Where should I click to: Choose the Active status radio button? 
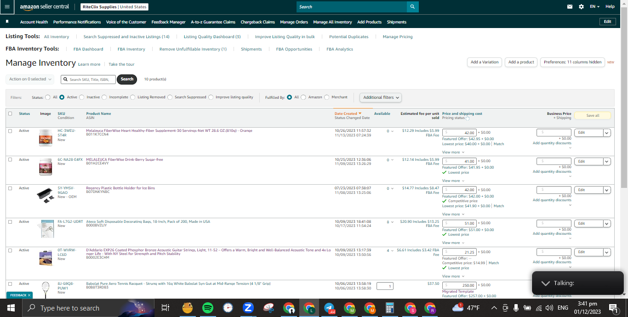tap(62, 97)
